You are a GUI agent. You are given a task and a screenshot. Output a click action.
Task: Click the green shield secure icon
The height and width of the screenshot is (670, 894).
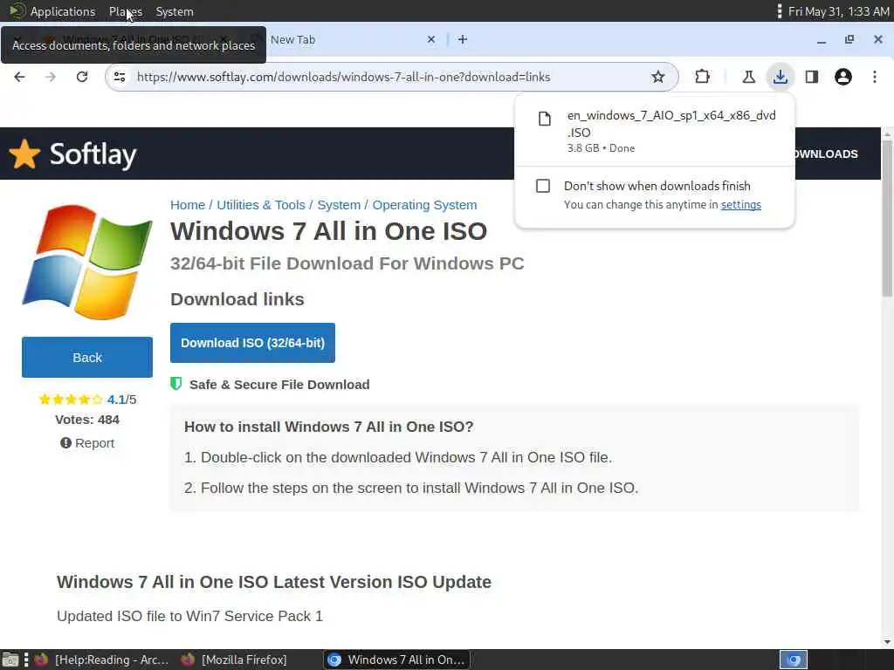click(x=176, y=384)
